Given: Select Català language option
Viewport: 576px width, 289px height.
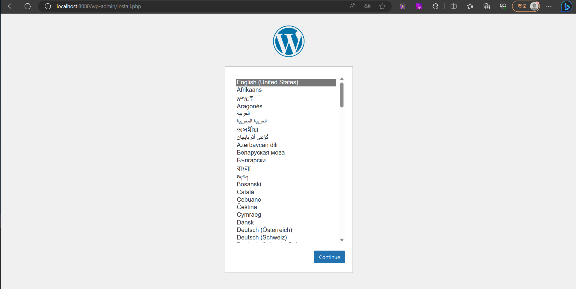Looking at the screenshot, I should pos(286,192).
